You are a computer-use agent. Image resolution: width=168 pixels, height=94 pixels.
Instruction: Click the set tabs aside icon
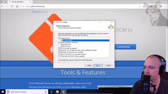pos(6,2)
